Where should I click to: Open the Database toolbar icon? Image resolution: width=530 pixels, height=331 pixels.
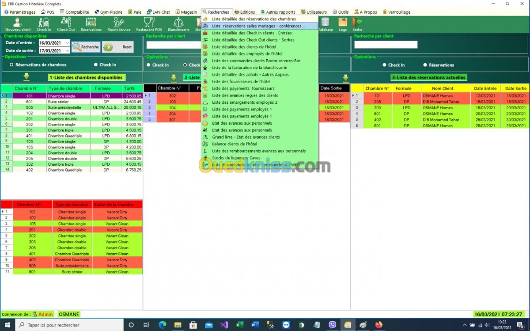tap(326, 24)
